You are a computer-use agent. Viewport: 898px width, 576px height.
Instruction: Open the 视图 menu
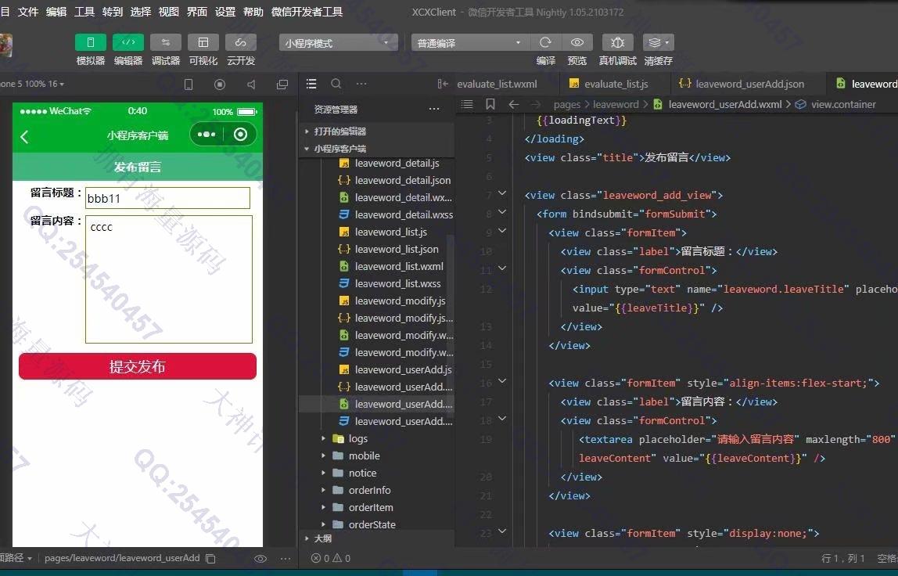[x=168, y=12]
